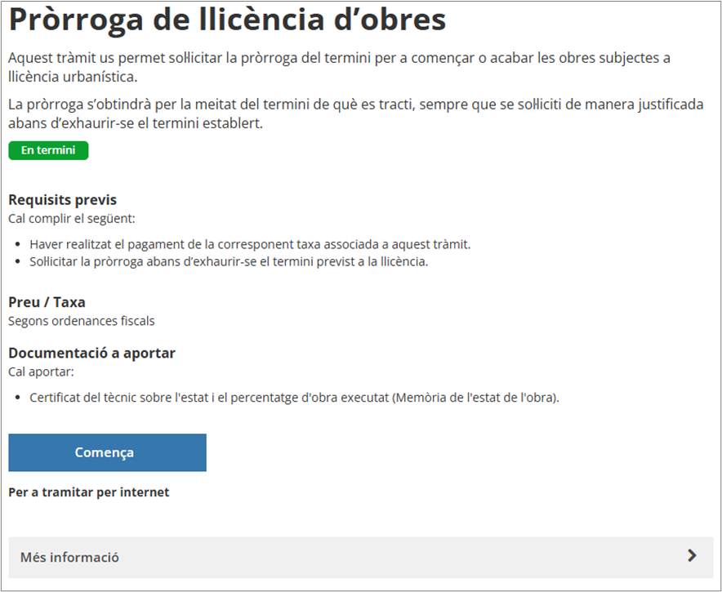Screen dimensions: 722x592
Task: Click the Cal aportar text
Action: pyautogui.click(x=41, y=372)
